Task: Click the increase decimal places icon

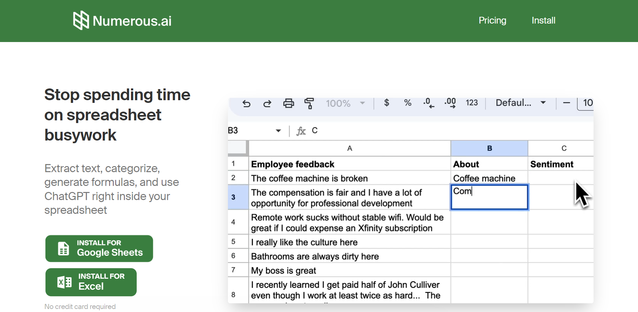Action: (x=450, y=103)
